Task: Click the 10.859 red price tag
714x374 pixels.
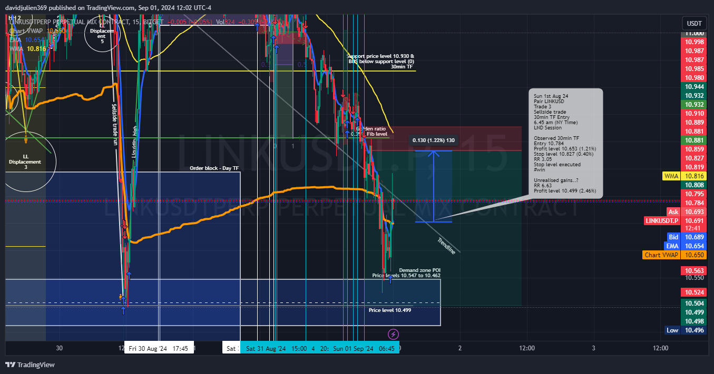Action: [695, 149]
